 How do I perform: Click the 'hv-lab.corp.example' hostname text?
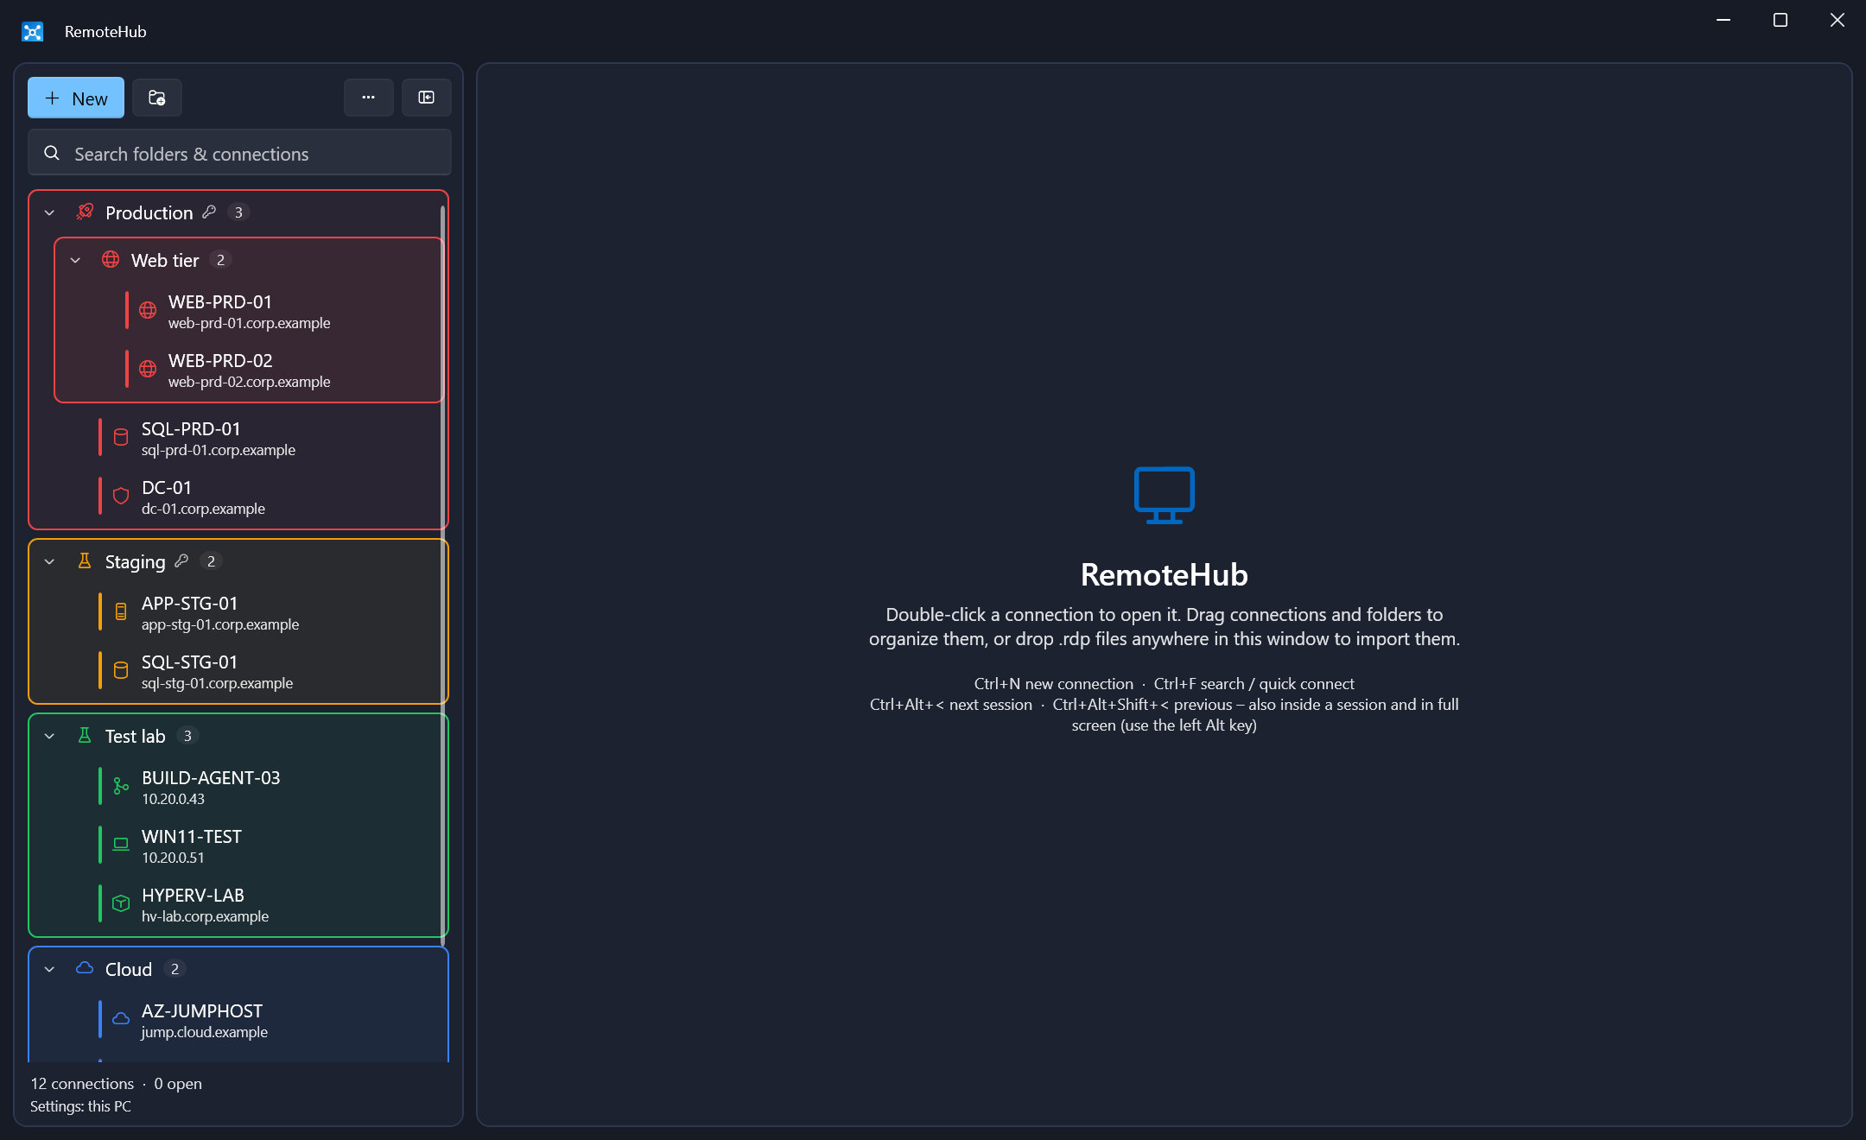(x=205, y=916)
